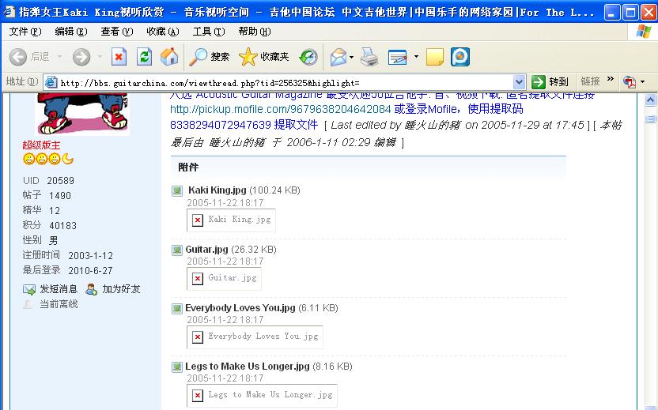Refresh the page with the toolbar icon
Viewport: 658px width, 410px height.
[x=144, y=57]
